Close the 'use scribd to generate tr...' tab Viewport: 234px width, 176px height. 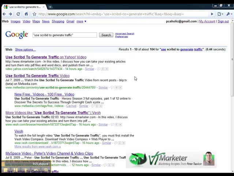[44, 7]
